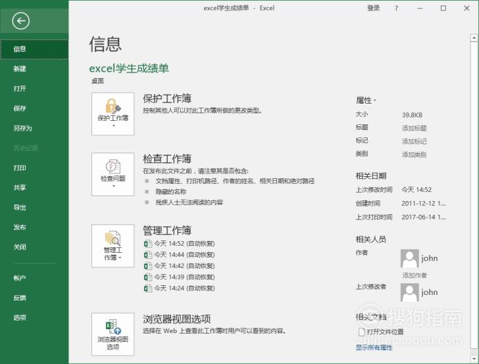
Task: Open the 浏览器视图选项 icon button
Action: (113, 334)
